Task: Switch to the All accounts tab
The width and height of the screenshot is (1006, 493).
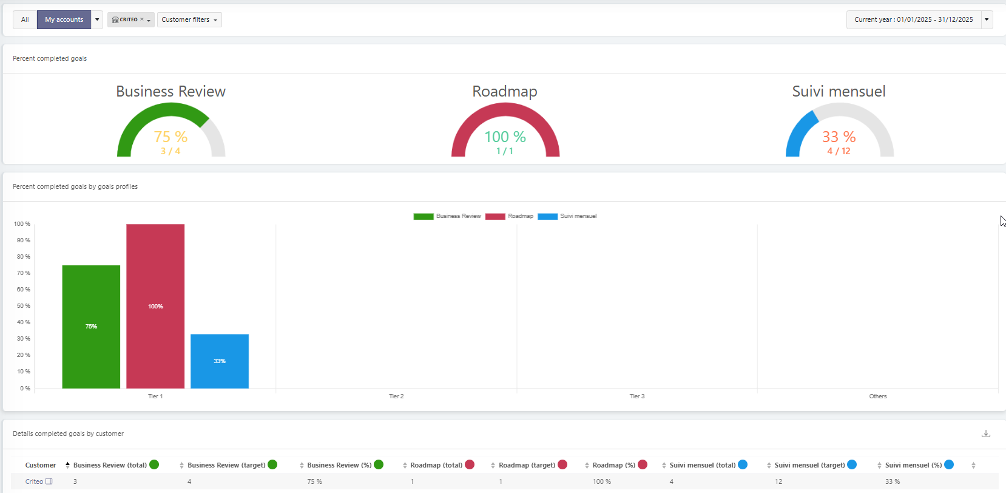Action: [x=25, y=19]
